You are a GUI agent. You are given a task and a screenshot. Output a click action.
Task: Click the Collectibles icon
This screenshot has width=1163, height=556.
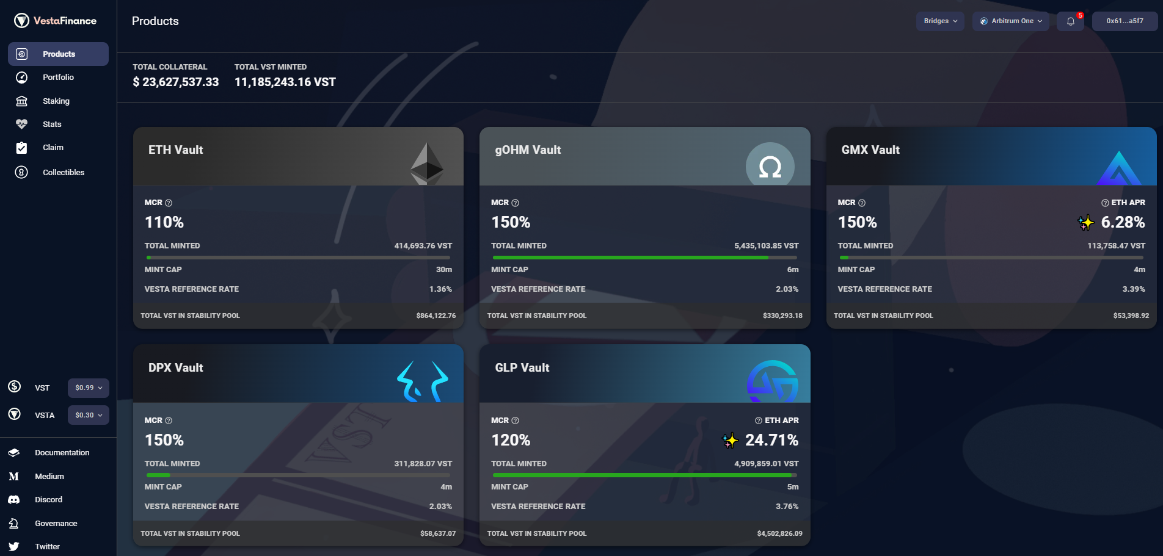[21, 172]
